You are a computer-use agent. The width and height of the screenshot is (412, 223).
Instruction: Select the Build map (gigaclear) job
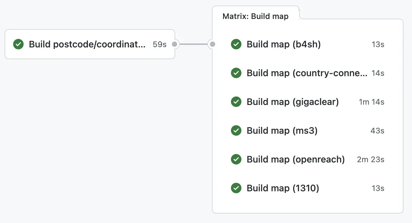pos(292,102)
